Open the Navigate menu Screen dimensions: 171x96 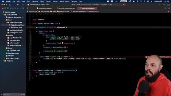click(x=35, y=1)
